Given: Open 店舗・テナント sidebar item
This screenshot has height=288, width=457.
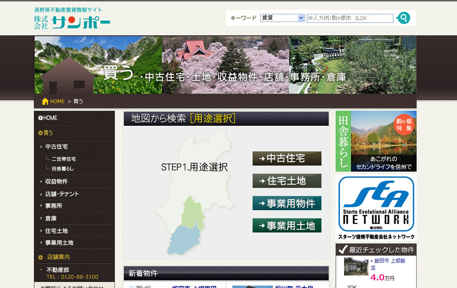Looking at the screenshot, I should 62,194.
